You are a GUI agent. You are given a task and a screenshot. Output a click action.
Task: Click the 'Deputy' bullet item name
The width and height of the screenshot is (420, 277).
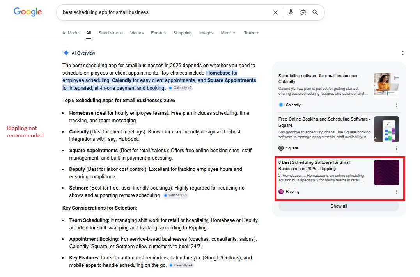point(77,169)
